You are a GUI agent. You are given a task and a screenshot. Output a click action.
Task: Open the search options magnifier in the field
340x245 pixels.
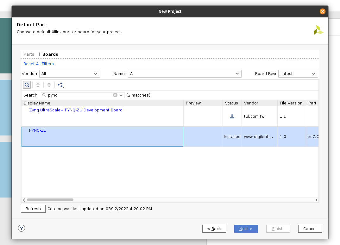44,95
